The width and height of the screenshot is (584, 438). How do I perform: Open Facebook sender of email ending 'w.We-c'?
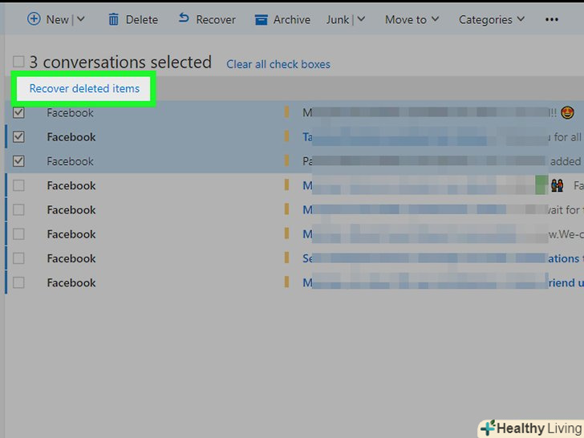point(71,234)
